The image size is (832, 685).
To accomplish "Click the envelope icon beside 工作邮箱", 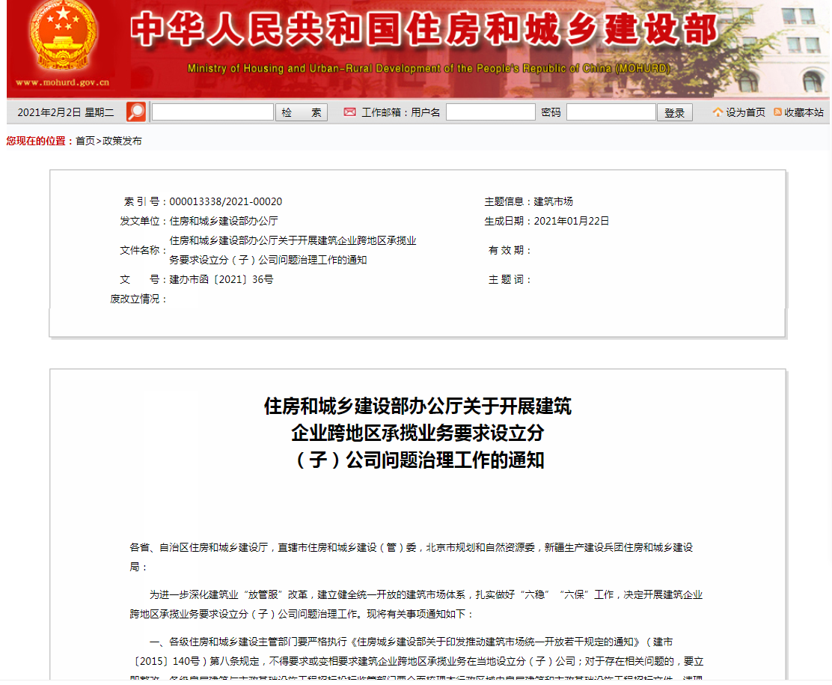I will (349, 111).
